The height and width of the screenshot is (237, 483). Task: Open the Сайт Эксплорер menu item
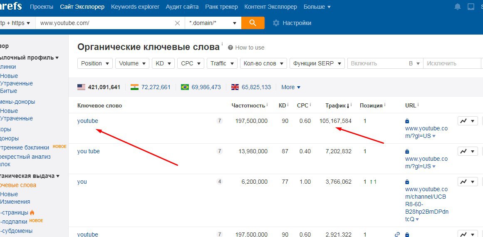[x=82, y=7]
